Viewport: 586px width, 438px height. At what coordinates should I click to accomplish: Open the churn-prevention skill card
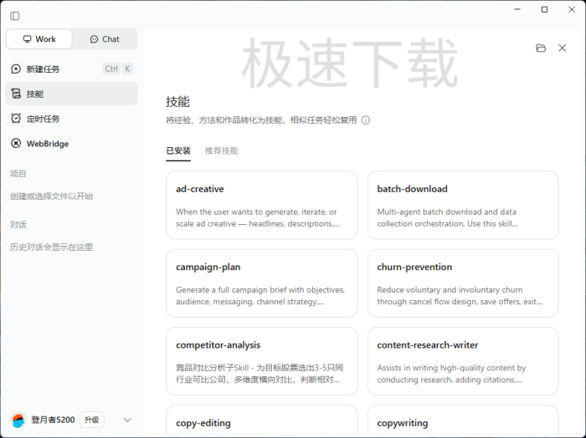pos(463,283)
